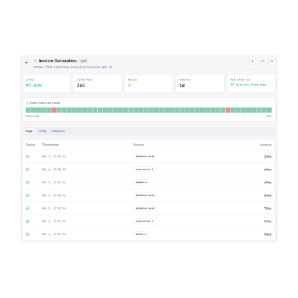Select the leftmost green timeline block

click(x=28, y=110)
